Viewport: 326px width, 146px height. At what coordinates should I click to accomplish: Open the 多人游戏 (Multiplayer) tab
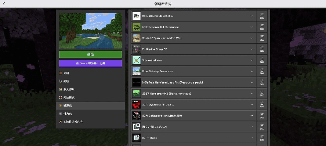(90, 89)
